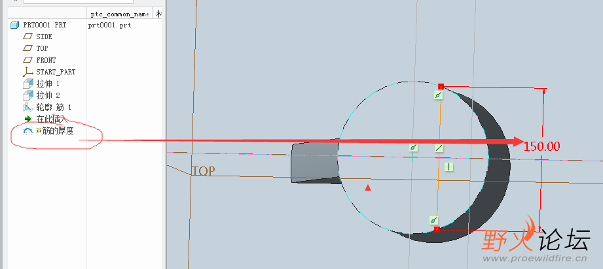Select the 拉伸 1 extrude feature
Screen dimensions: 603x269
[x=48, y=84]
